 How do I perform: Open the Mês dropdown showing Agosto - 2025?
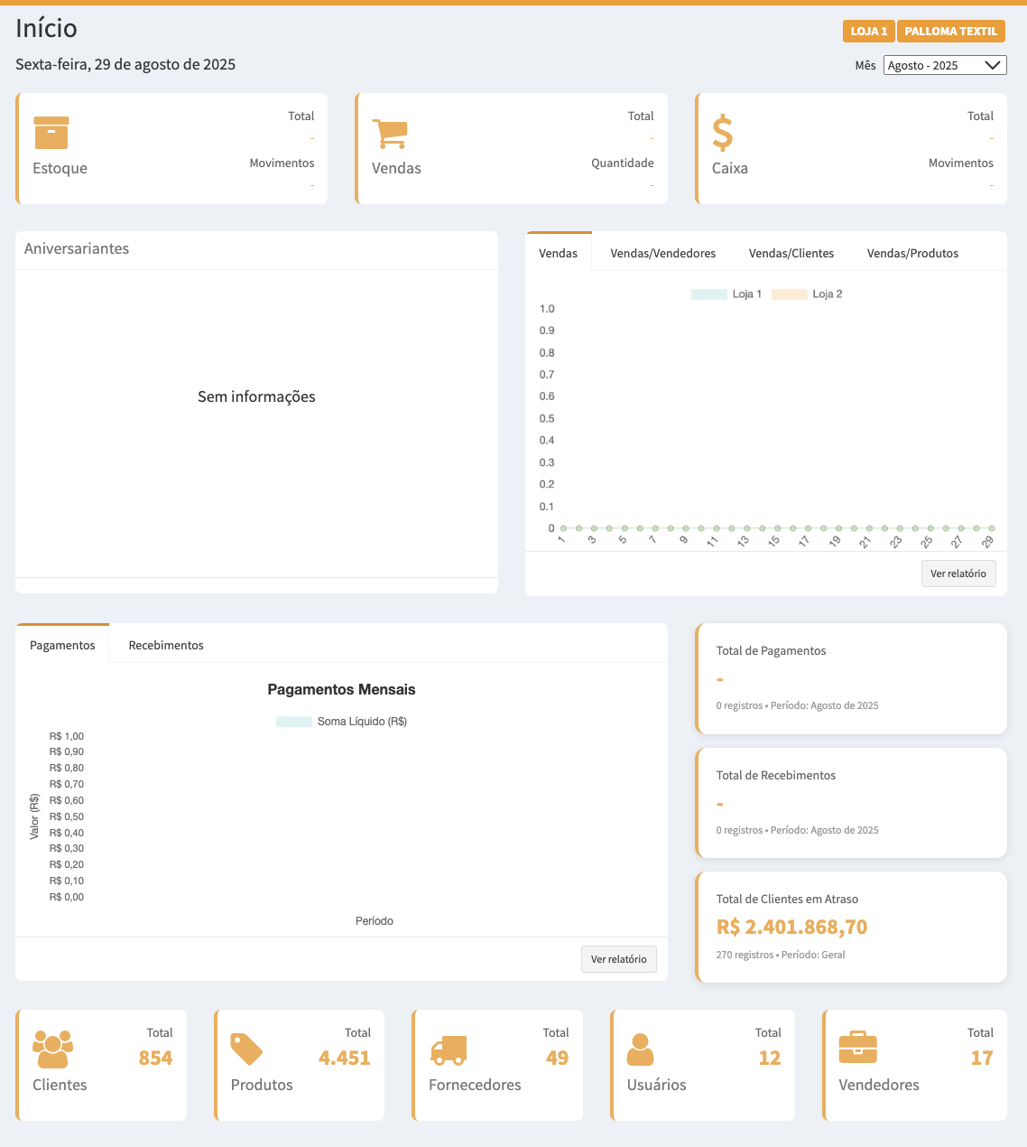944,65
